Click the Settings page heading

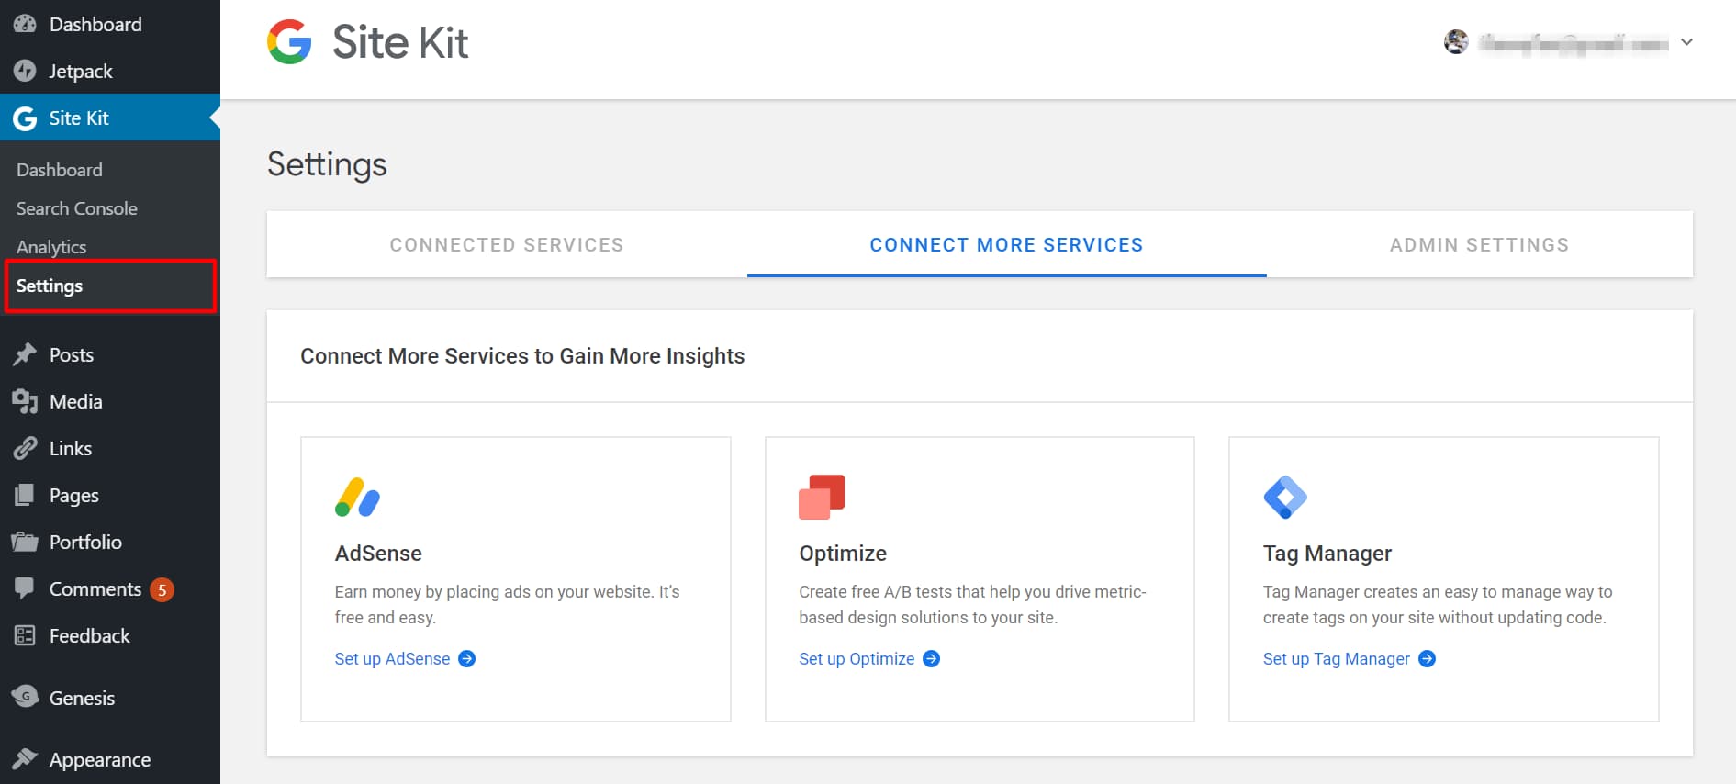point(327,164)
